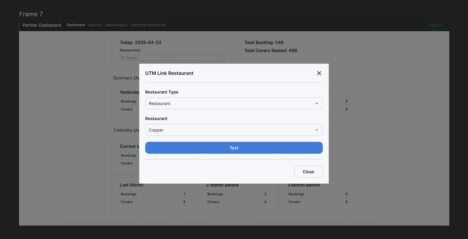Open the Reports nav item
The width and height of the screenshot is (468, 239).
pos(95,25)
